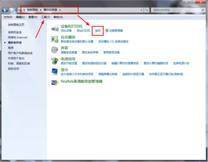The width and height of the screenshot is (208, 162).
Task: Click 自动播放 CD 或其他媒体 link
Action: click(113, 42)
